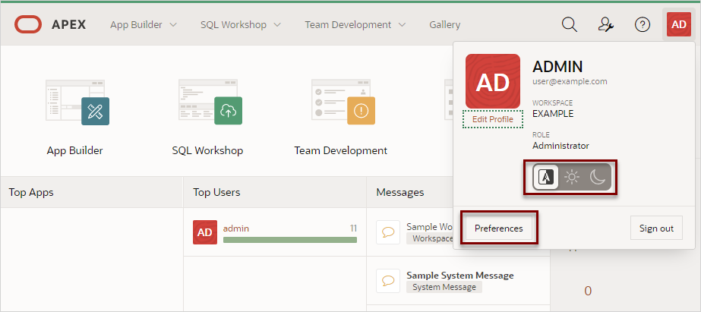701x312 pixels.
Task: Click the Administrator role text
Action: (560, 146)
